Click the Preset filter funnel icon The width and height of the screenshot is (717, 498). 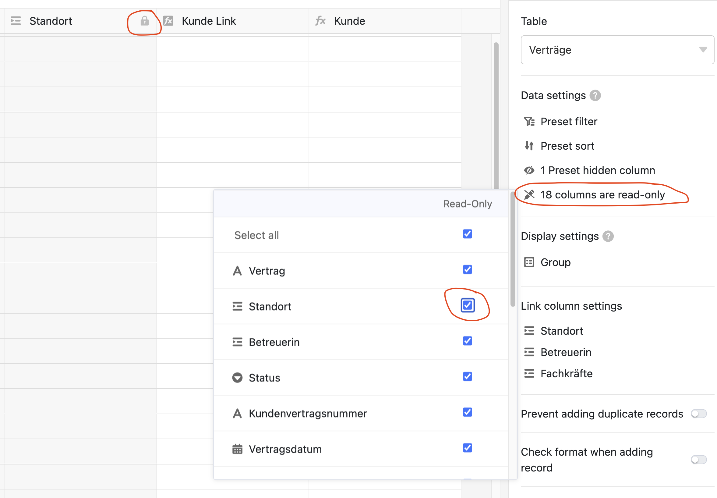pos(529,121)
